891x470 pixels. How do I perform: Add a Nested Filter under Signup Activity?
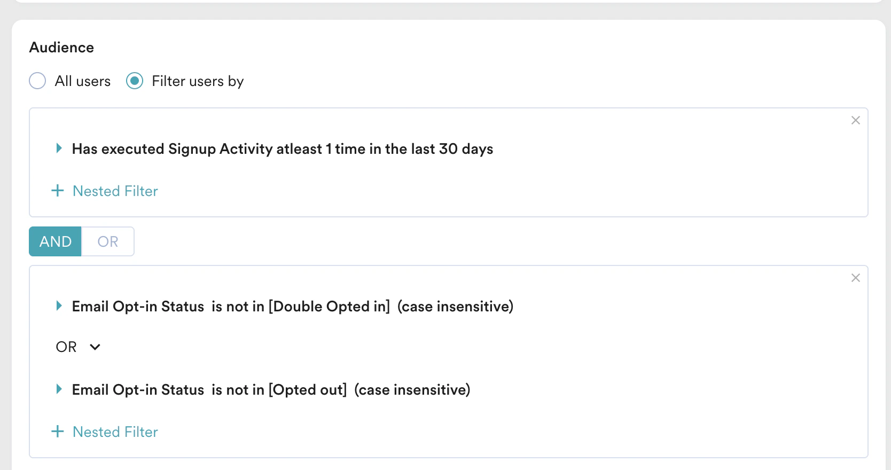tap(105, 191)
